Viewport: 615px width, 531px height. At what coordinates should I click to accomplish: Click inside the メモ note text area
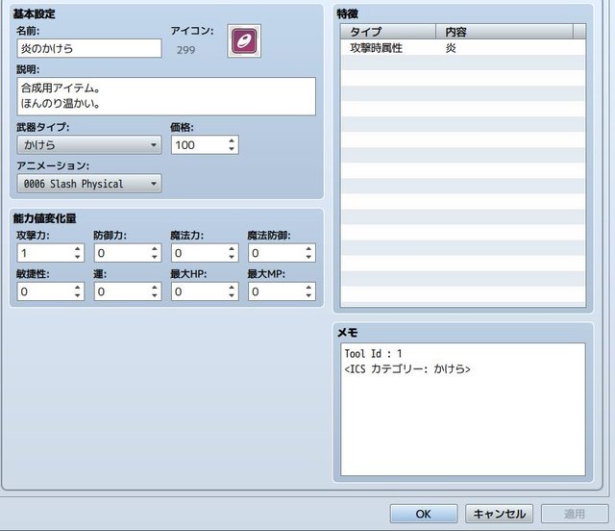pyautogui.click(x=463, y=409)
